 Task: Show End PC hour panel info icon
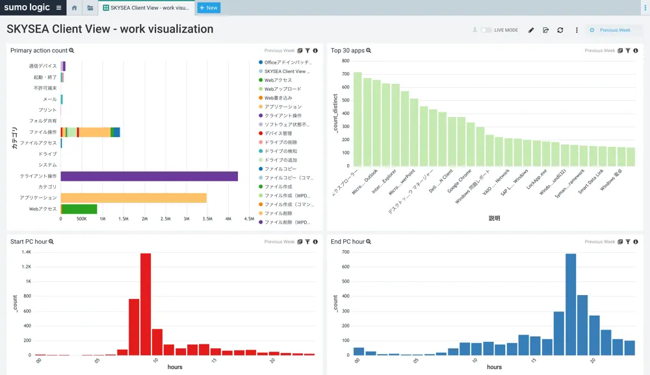click(636, 242)
